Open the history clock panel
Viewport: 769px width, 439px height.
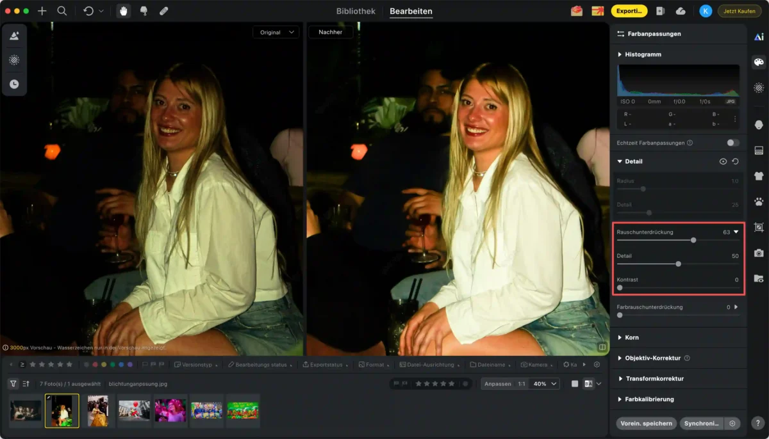click(x=13, y=84)
